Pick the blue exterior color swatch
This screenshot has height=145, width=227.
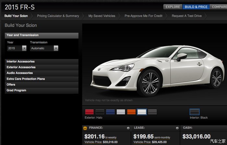111,112
